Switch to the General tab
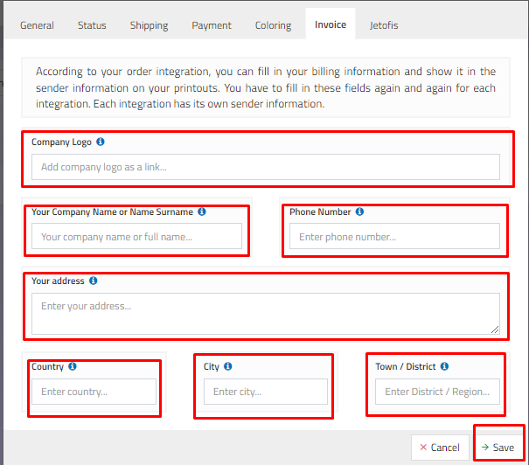The width and height of the screenshot is (529, 465). pyautogui.click(x=37, y=25)
